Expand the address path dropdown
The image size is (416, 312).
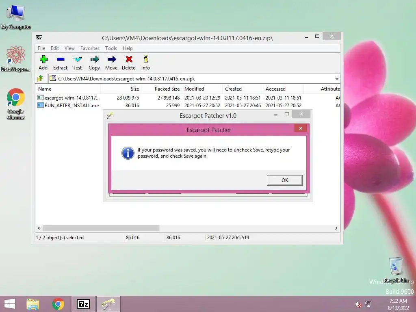click(x=337, y=78)
